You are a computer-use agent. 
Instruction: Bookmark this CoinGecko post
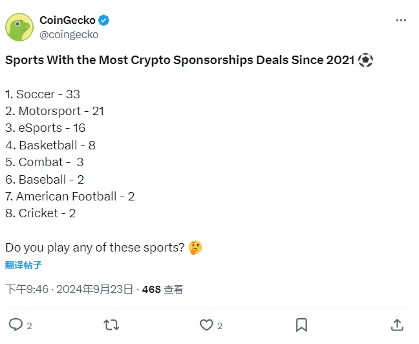[301, 325]
